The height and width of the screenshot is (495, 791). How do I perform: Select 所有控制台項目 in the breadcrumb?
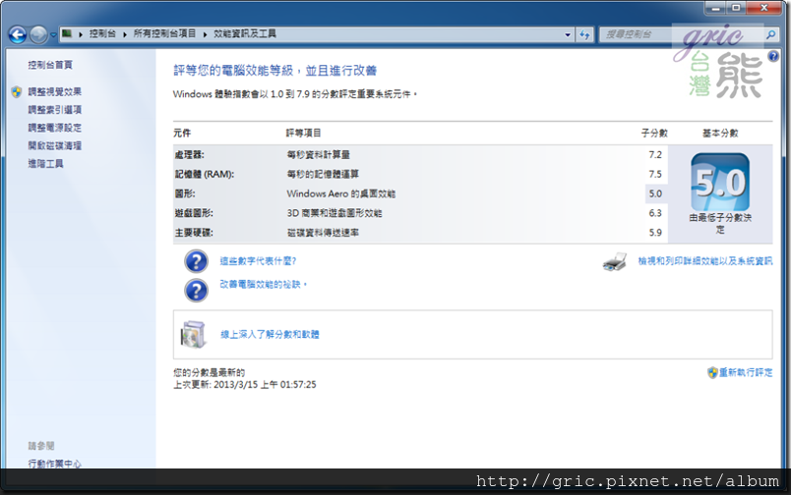(x=164, y=33)
